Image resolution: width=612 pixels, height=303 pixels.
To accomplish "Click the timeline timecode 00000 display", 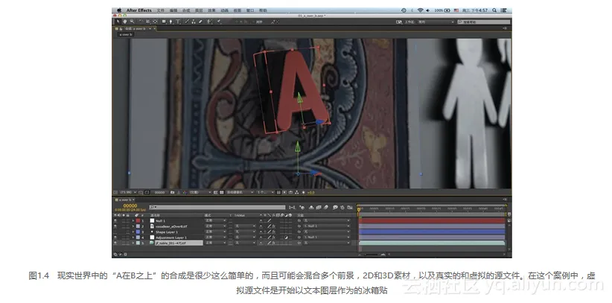I will (130, 205).
